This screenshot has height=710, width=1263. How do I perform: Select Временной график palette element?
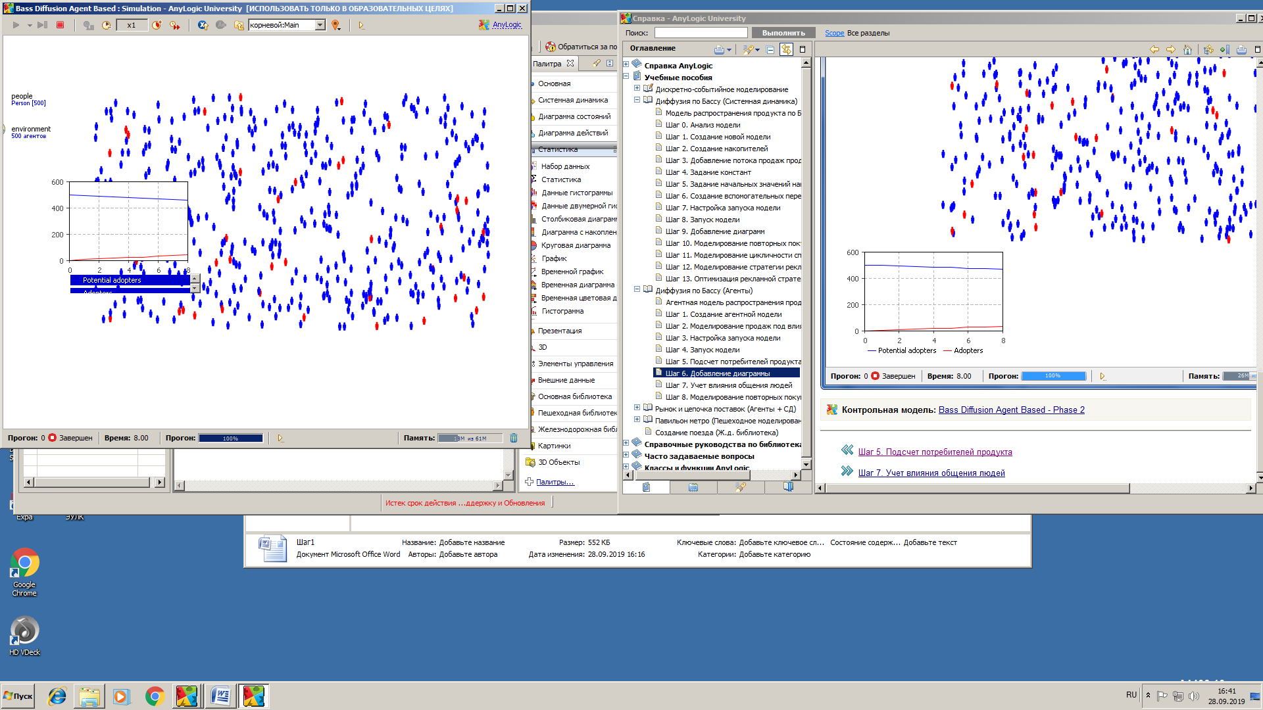pyautogui.click(x=572, y=272)
